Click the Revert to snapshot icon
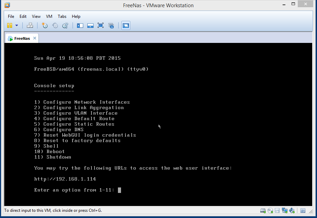Viewport: 317px width, 218px height. click(x=55, y=25)
